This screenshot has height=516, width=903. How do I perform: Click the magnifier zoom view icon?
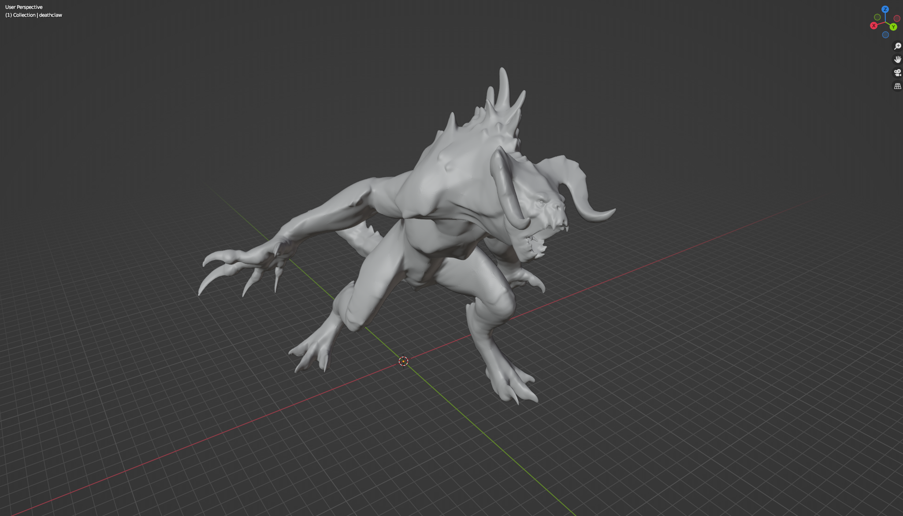pos(897,46)
